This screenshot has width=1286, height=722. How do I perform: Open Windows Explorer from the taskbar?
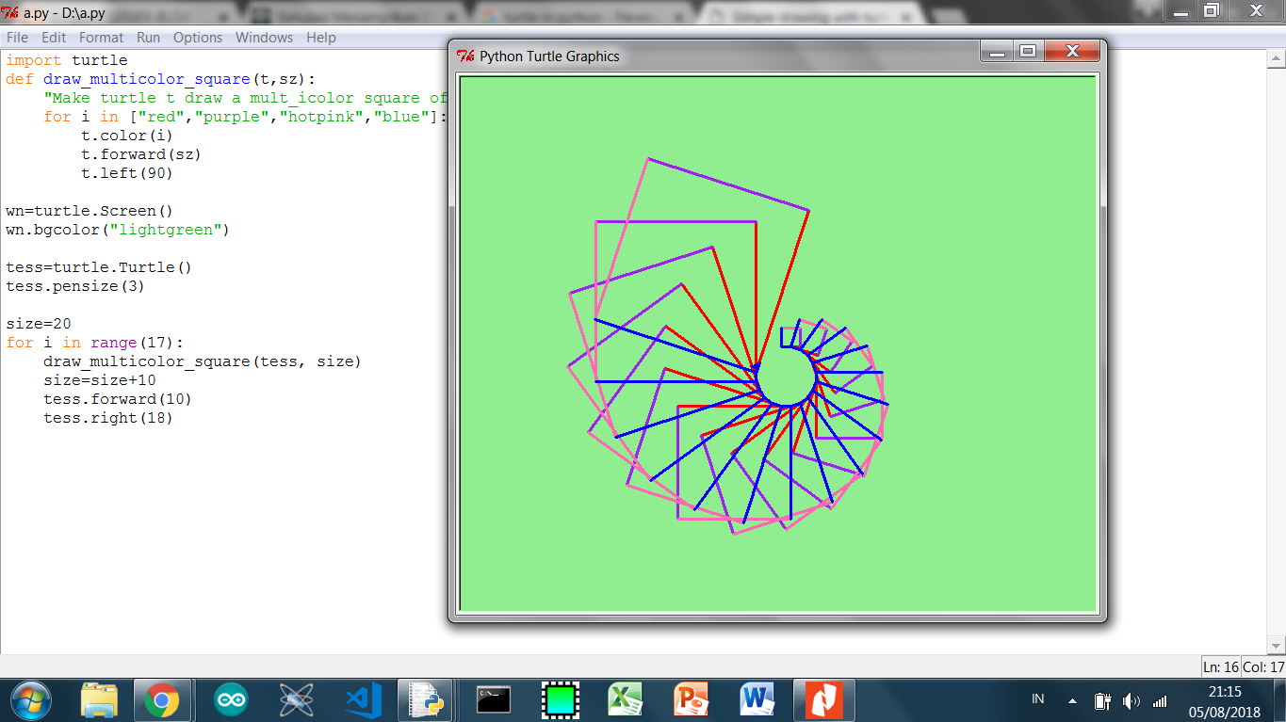click(x=98, y=698)
